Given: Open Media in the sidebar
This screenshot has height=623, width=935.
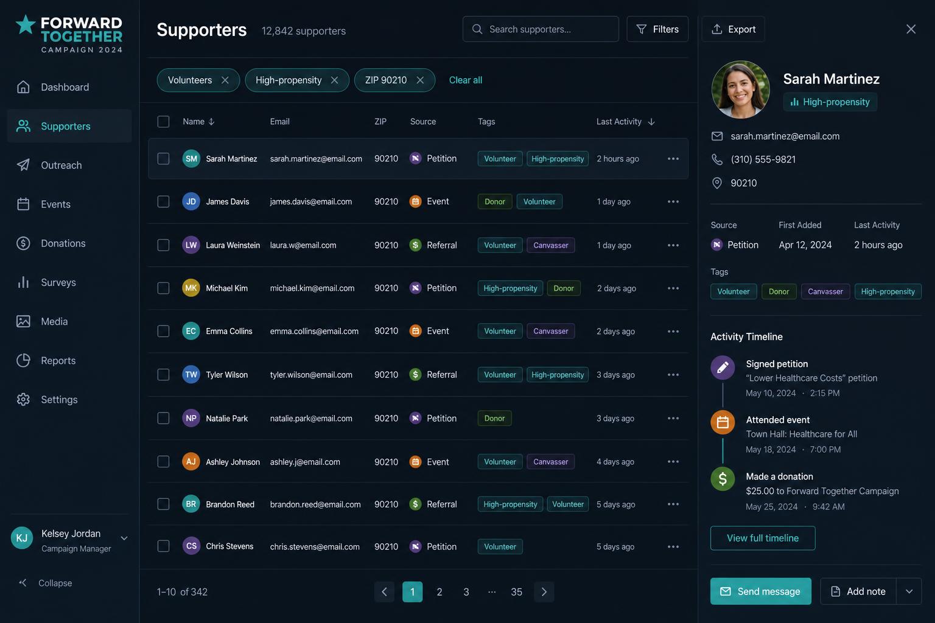Looking at the screenshot, I should tap(69, 322).
